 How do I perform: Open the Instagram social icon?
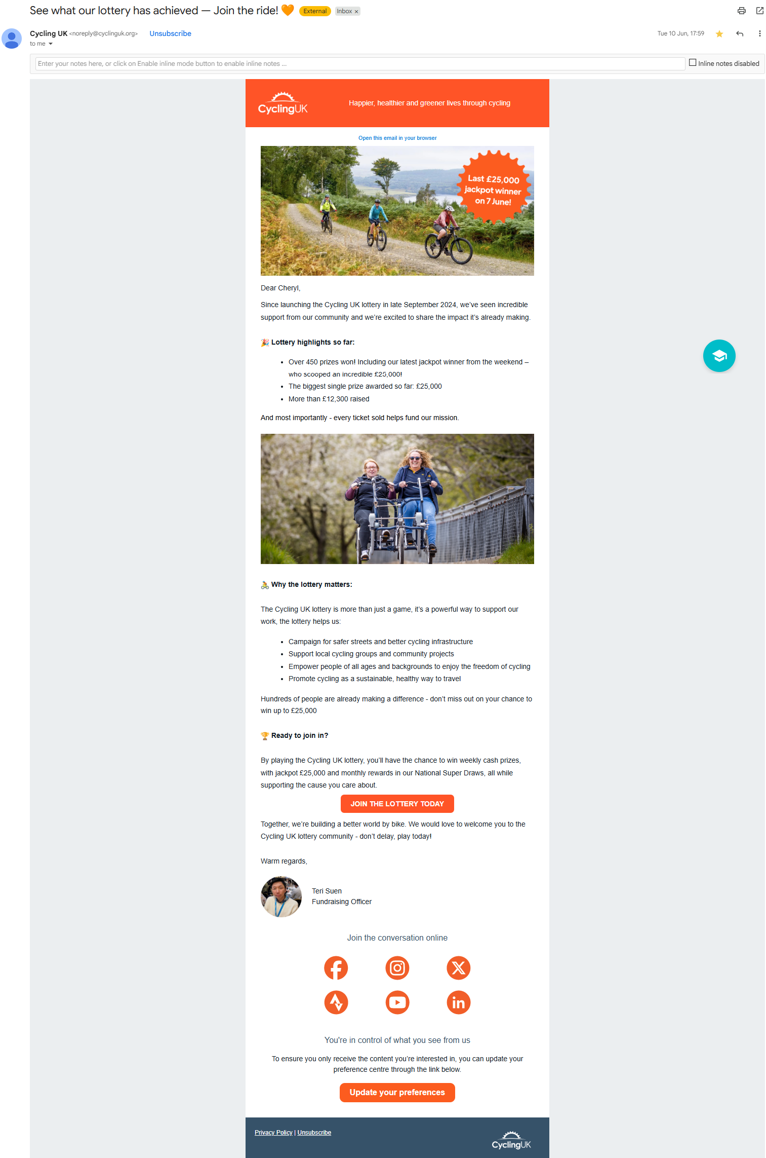397,968
